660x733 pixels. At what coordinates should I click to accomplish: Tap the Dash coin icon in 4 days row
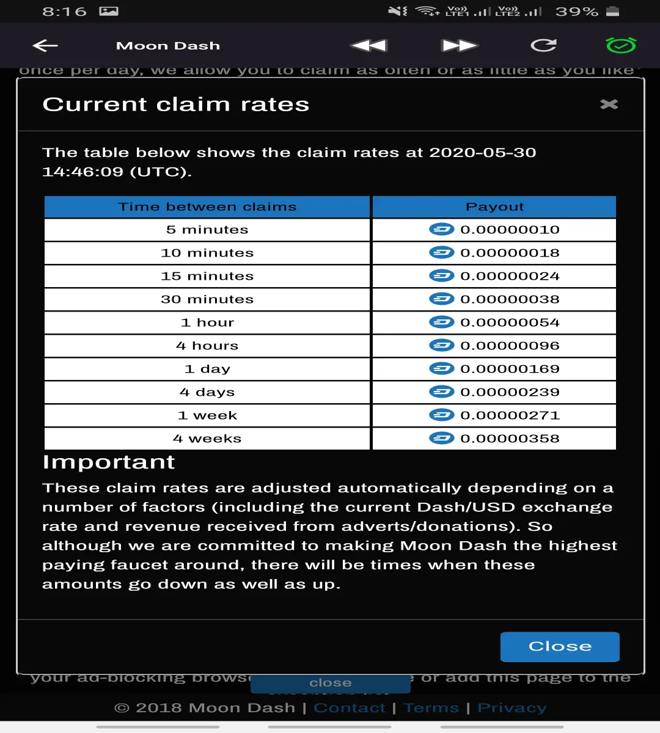(x=442, y=392)
